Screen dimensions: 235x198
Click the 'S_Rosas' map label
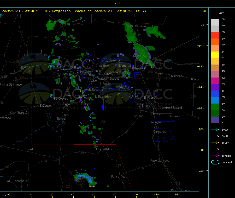[x=105, y=84]
